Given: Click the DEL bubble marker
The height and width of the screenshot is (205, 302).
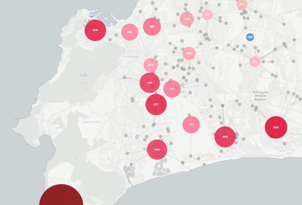Looking at the screenshot, I should pos(255,62).
